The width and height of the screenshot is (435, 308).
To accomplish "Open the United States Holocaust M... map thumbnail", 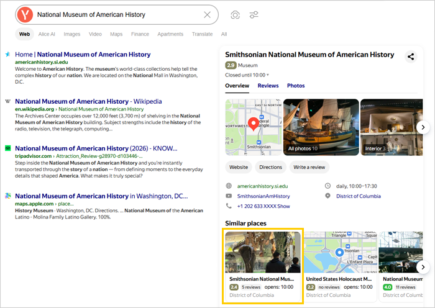I will pos(341,252).
